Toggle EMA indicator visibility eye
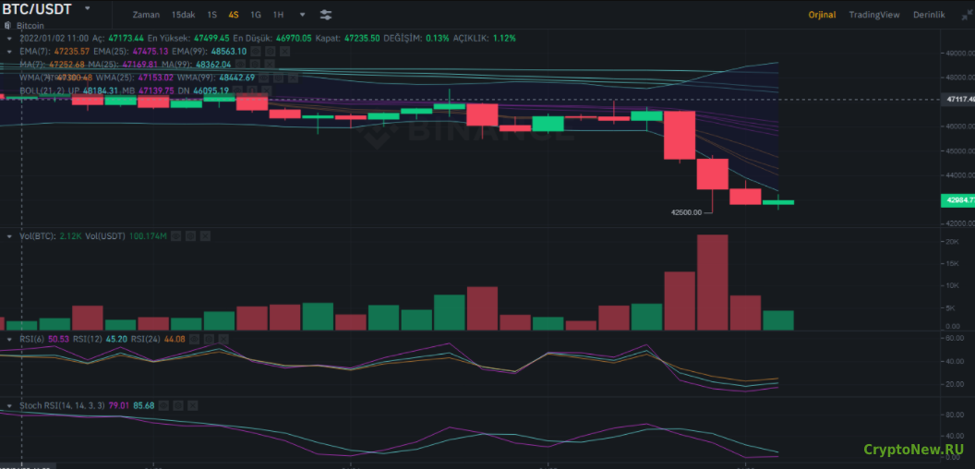Viewport: 975px width, 469px height. click(258, 51)
